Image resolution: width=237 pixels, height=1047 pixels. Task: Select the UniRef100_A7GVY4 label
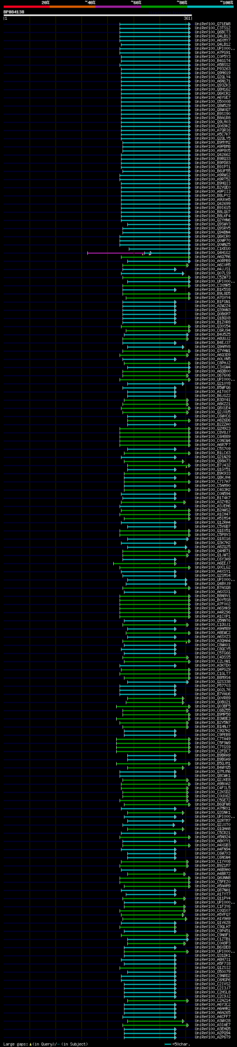pyautogui.click(x=213, y=297)
